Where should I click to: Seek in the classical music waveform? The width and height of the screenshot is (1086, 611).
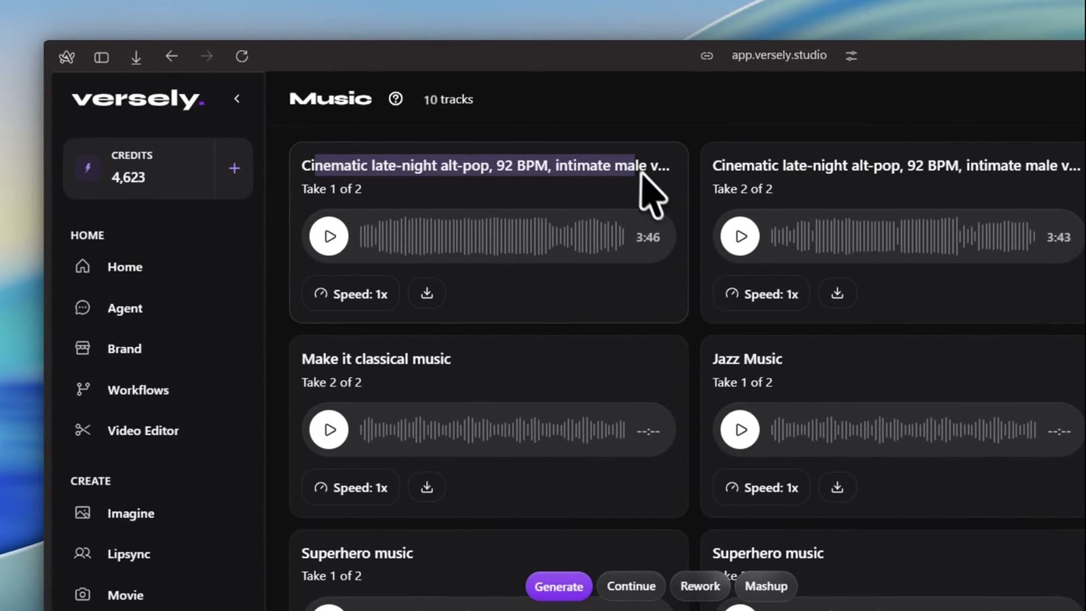click(492, 430)
